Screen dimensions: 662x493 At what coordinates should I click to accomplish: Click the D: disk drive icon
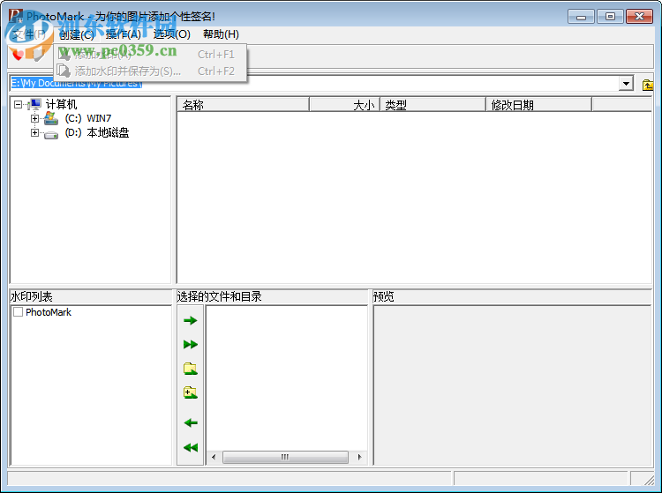pyautogui.click(x=51, y=135)
